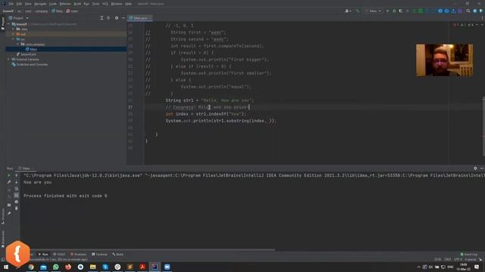Open Run panel settings gear
The width and height of the screenshot is (485, 272).
pos(475,168)
